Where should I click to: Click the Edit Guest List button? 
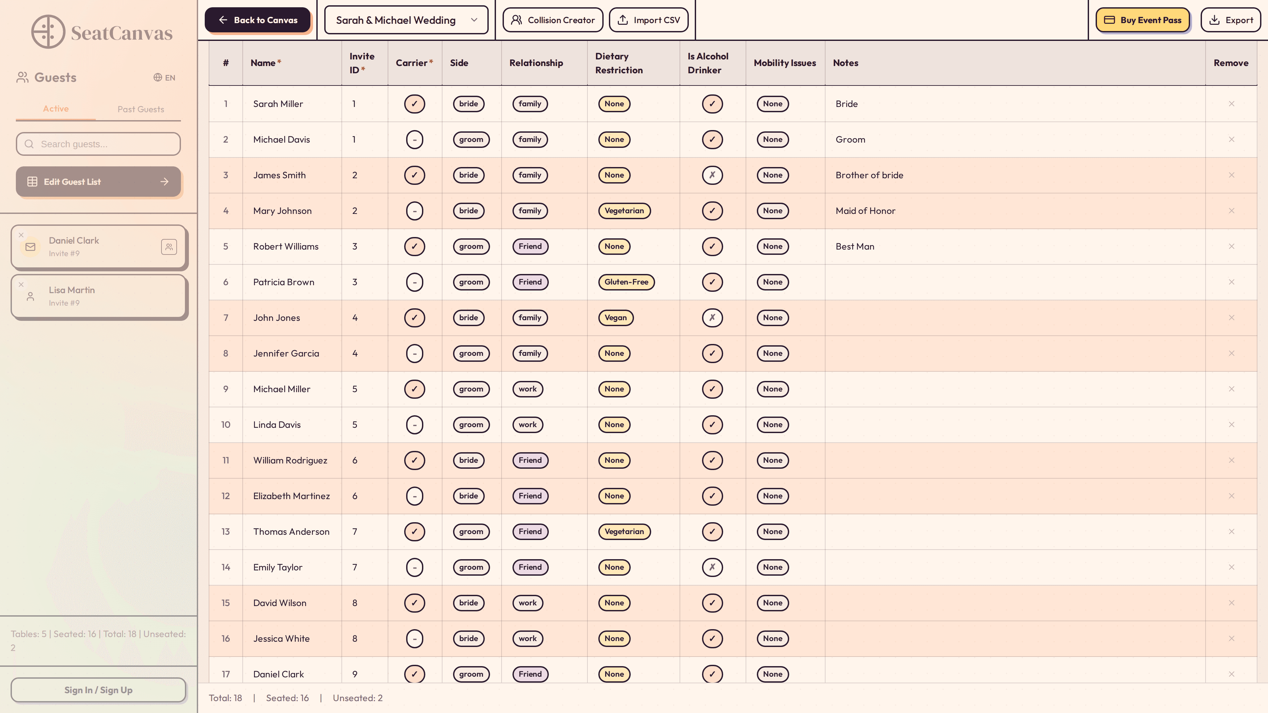(98, 182)
